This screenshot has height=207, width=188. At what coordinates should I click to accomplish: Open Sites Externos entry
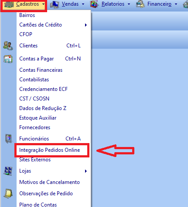[35, 160]
